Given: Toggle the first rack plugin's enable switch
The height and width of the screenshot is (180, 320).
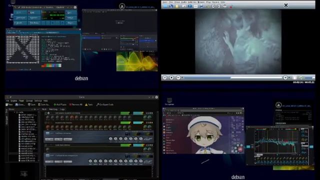Looking at the screenshot, I should [45, 113].
